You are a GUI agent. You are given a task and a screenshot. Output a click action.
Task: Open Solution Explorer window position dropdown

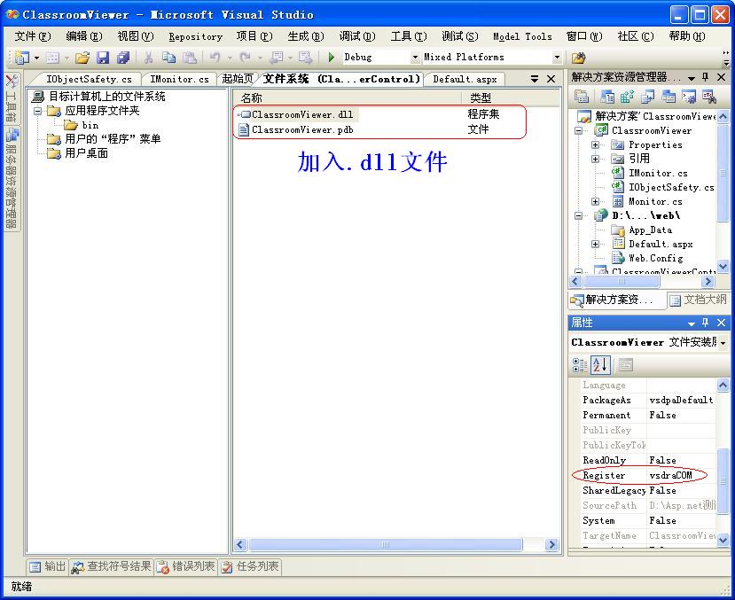coord(691,77)
